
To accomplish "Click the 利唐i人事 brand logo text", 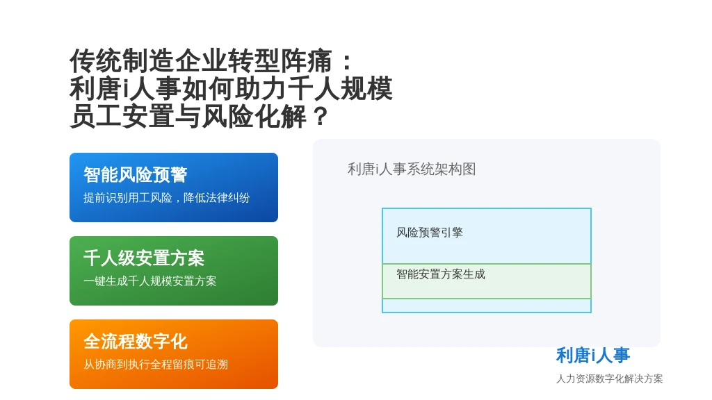I will click(x=593, y=355).
